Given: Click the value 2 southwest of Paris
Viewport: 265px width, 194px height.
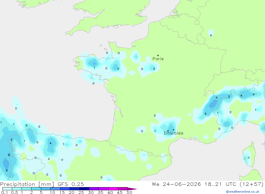Looking at the screenshot, I should (154, 69).
